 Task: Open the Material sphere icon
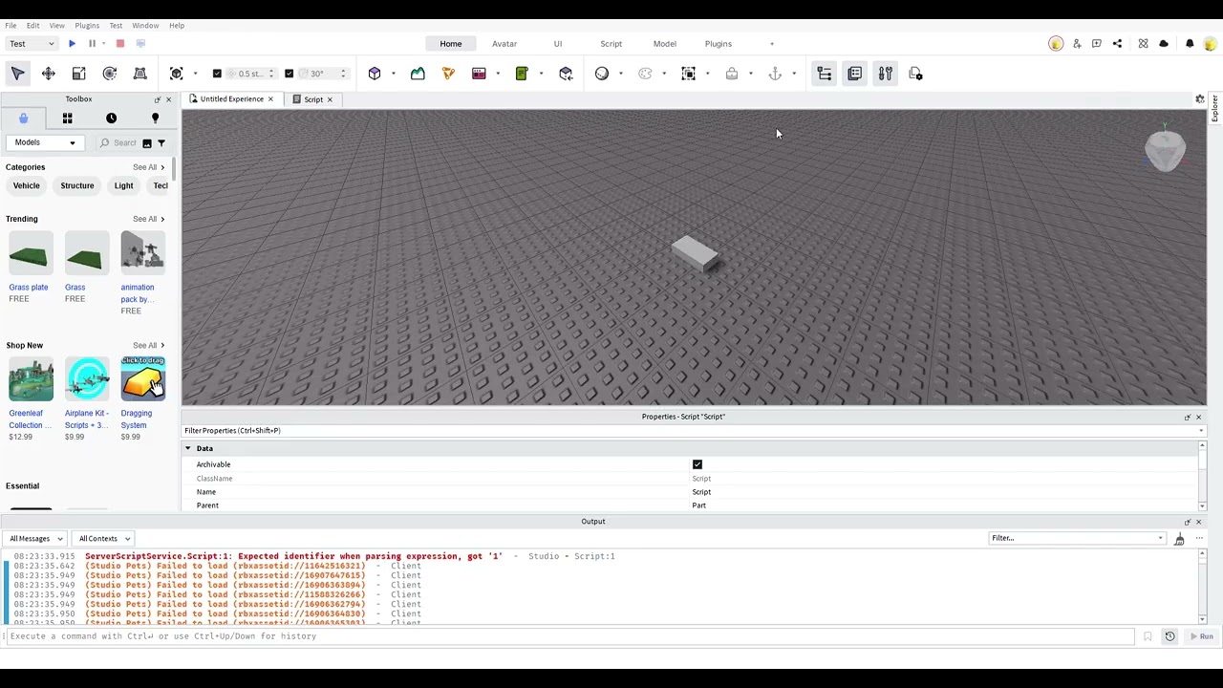point(602,74)
